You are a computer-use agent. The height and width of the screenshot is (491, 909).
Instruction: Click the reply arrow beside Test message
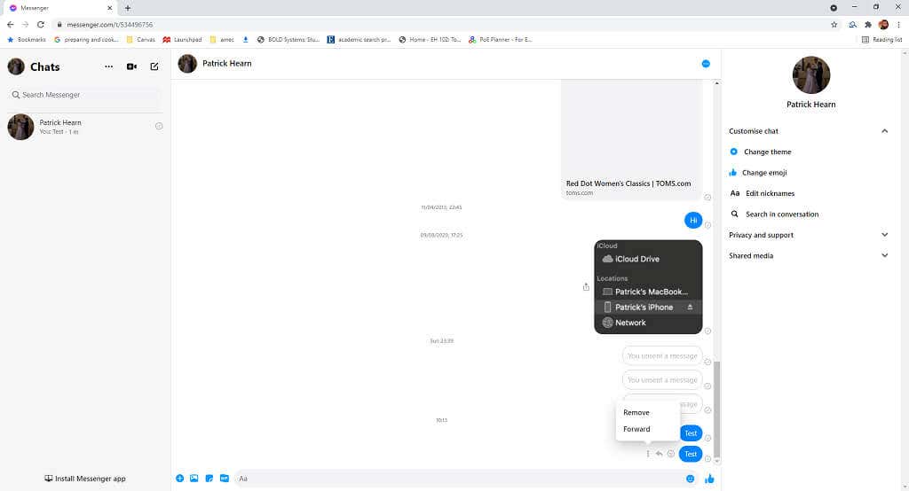point(659,454)
